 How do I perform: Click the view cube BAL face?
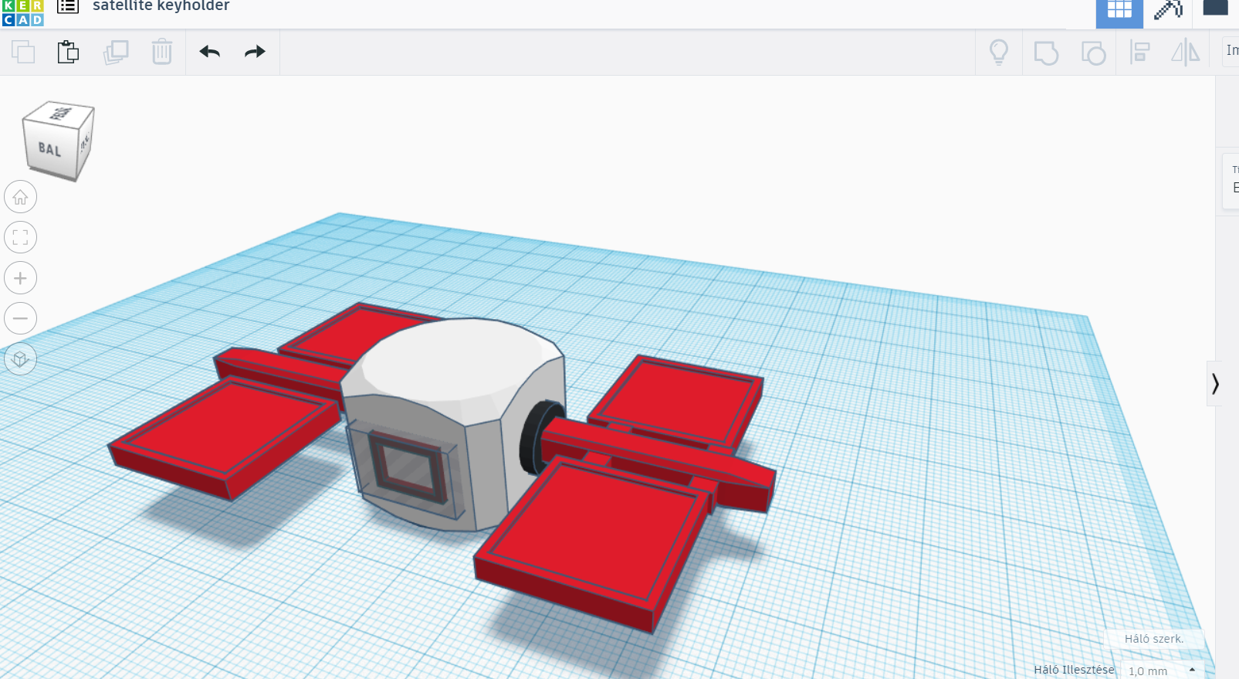[49, 149]
